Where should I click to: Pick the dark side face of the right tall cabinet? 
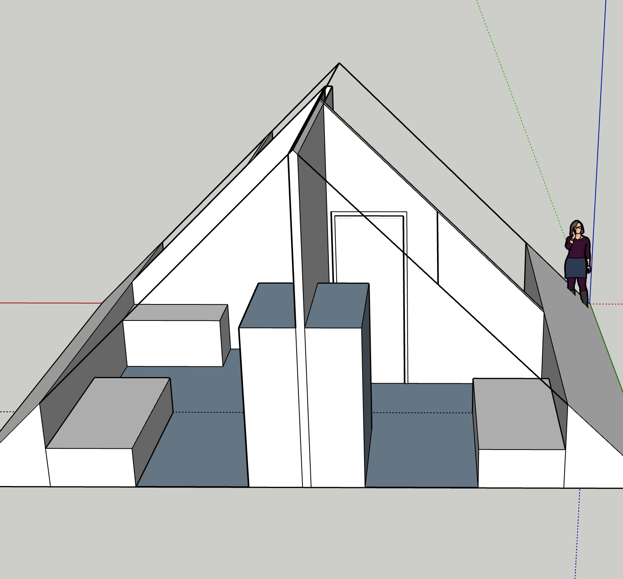[x=367, y=384]
